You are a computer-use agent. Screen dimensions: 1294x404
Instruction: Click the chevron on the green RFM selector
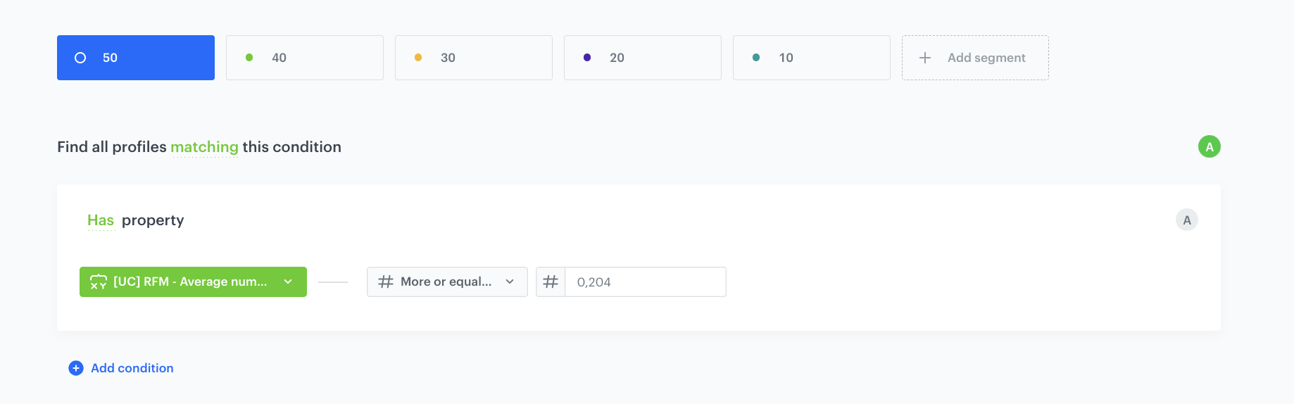pos(288,282)
